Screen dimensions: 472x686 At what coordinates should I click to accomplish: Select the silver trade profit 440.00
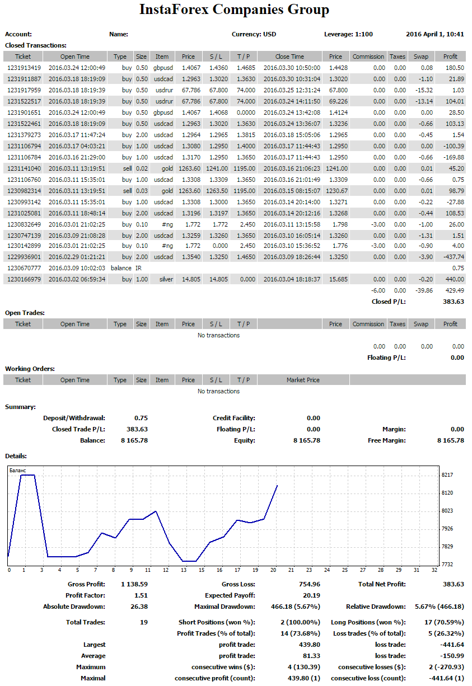tap(455, 279)
